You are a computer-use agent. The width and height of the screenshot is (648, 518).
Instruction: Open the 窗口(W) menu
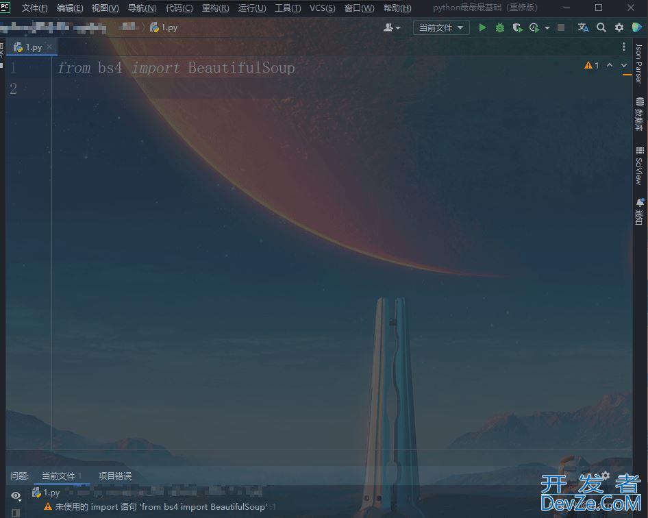pyautogui.click(x=359, y=8)
